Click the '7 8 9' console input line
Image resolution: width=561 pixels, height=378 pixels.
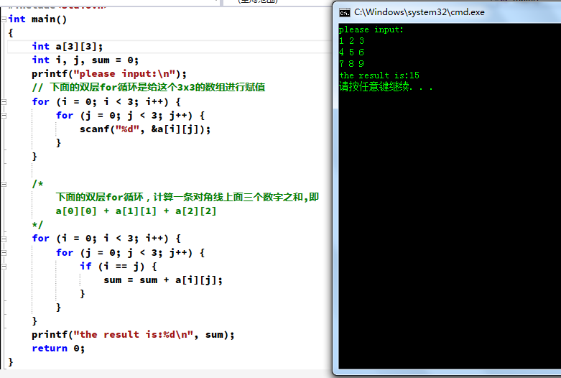tap(352, 64)
